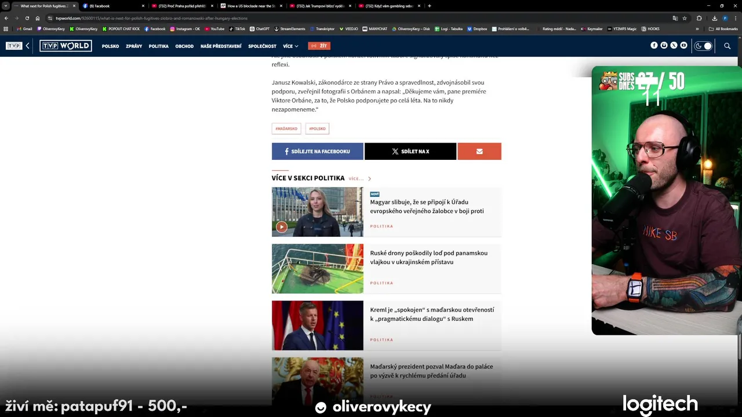Show hidden bookmarks with double chevron
The width and height of the screenshot is (742, 417).
pyautogui.click(x=697, y=28)
